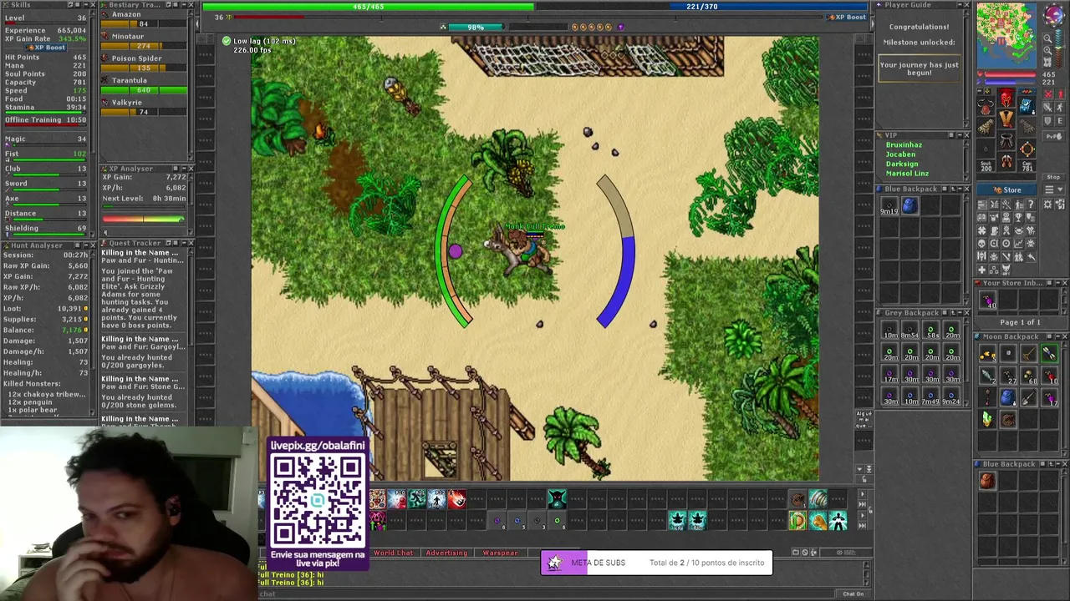This screenshot has width=1070, height=601.
Task: Select the 8m54 ring in Grey Backpack
Action: (910, 331)
